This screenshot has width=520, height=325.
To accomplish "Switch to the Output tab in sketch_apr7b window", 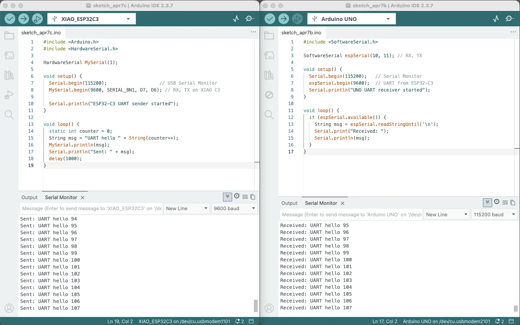I will tap(289, 203).
